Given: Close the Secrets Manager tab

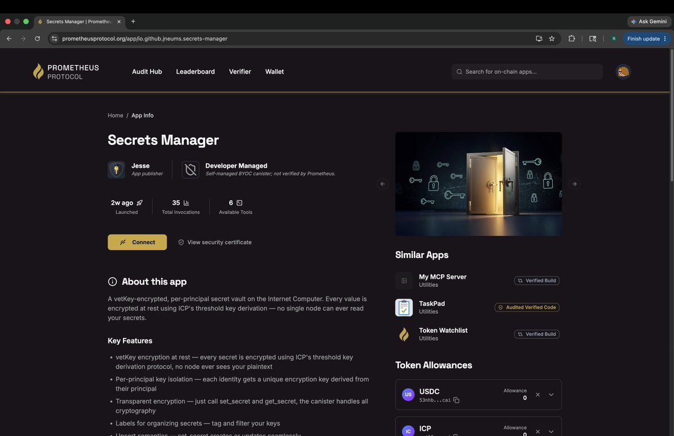Looking at the screenshot, I should [119, 21].
